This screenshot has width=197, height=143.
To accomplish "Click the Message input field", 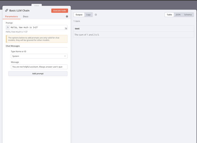I will (x=39, y=67).
